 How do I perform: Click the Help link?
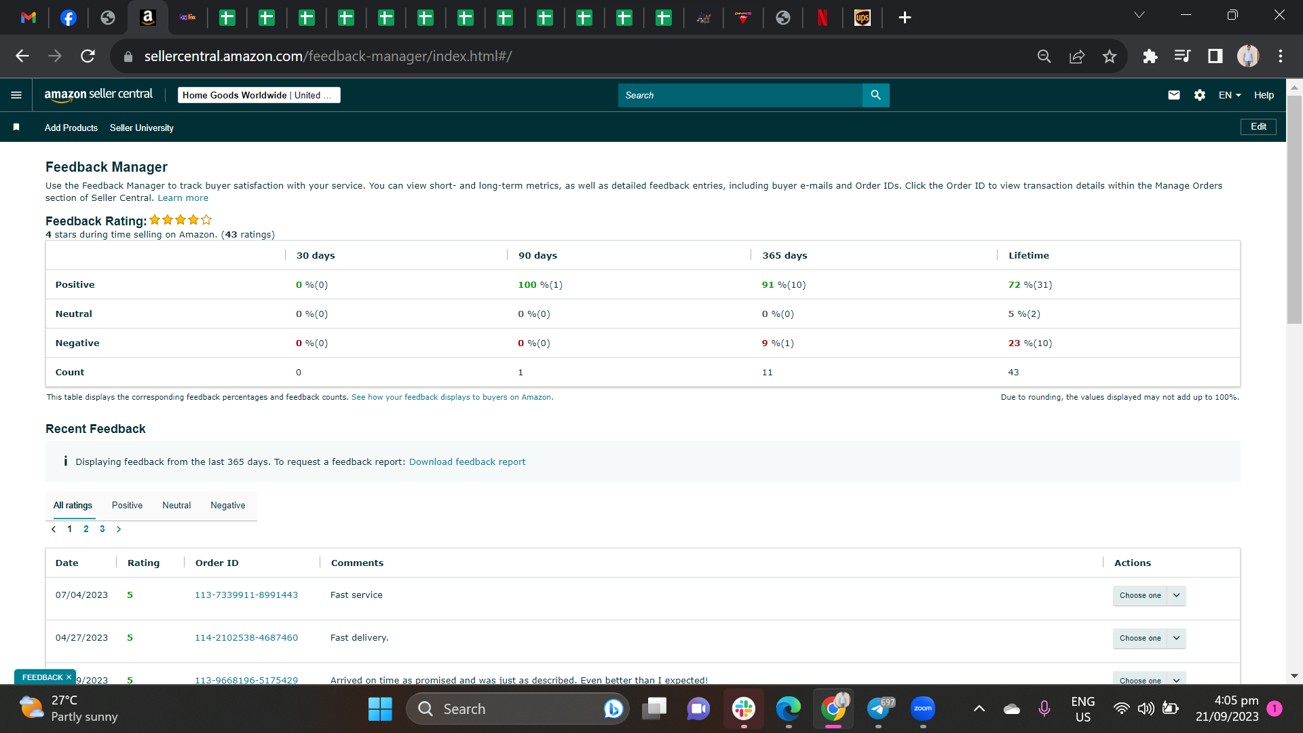click(1264, 95)
